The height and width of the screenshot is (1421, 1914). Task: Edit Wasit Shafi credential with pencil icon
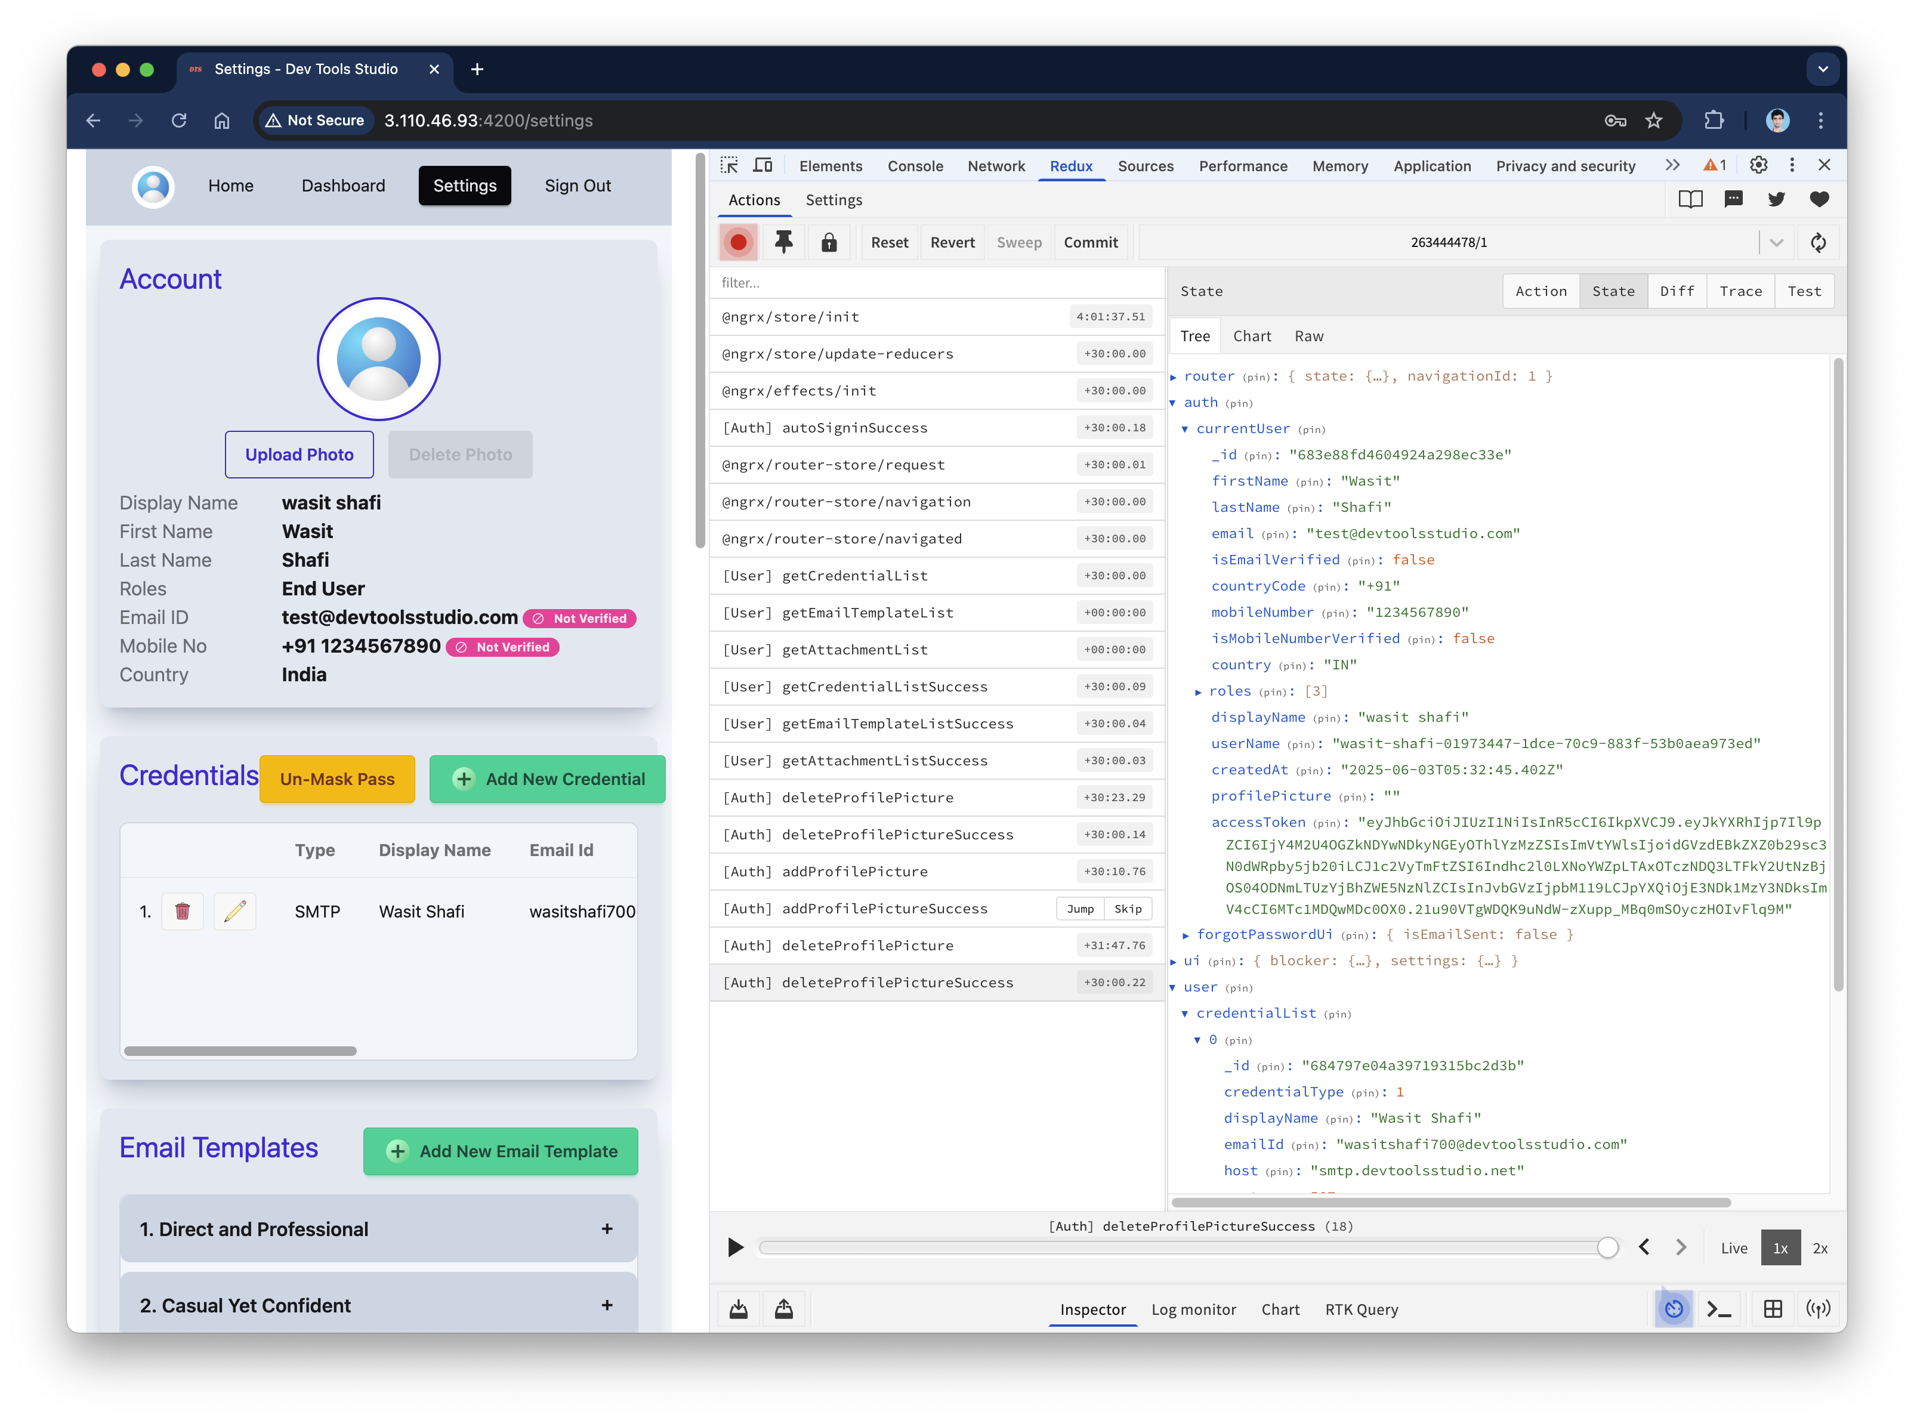coord(235,912)
